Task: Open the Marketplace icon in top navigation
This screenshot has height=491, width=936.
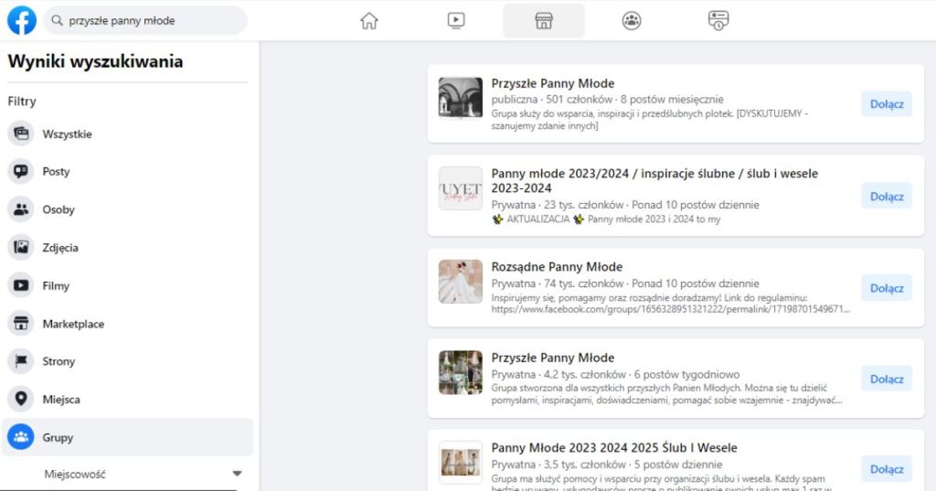Action: tap(543, 21)
